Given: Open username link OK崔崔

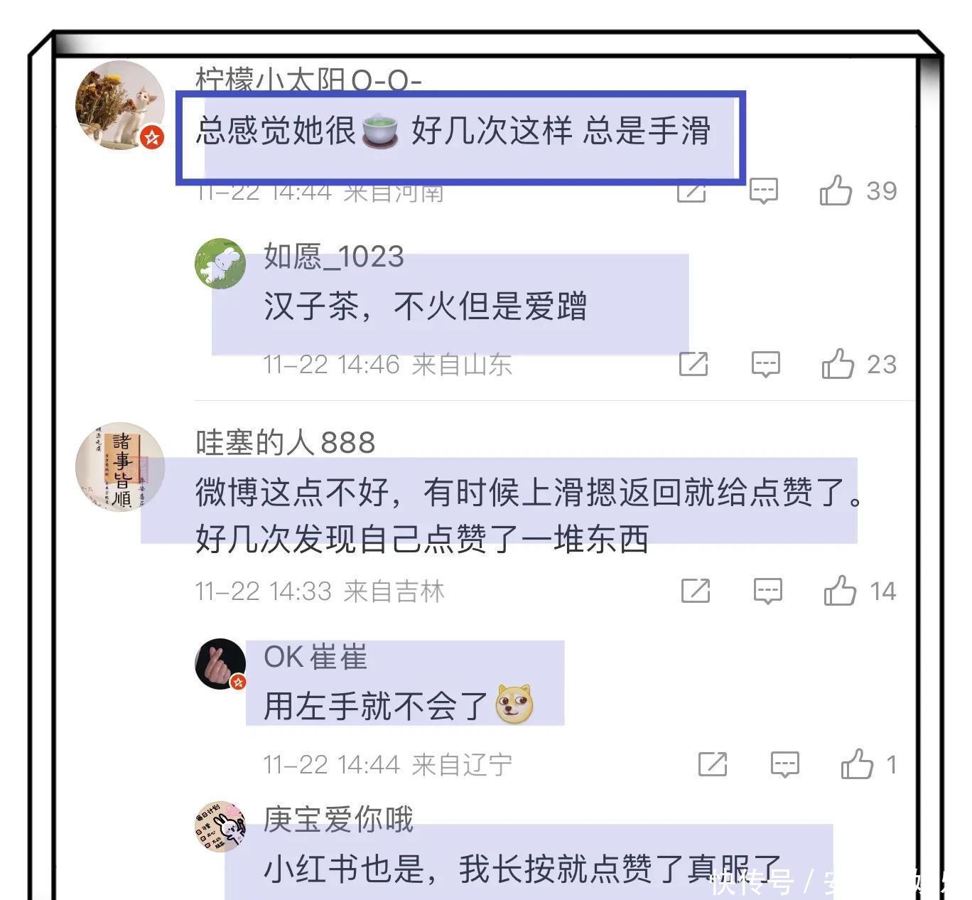Looking at the screenshot, I should [315, 657].
